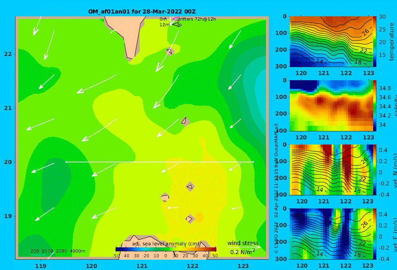
Task: Click the island marker just below the transect line
Action: coord(190,187)
